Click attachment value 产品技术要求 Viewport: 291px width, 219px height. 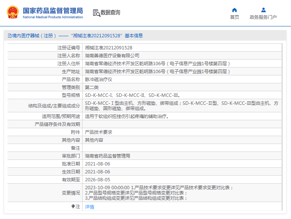[98, 132]
